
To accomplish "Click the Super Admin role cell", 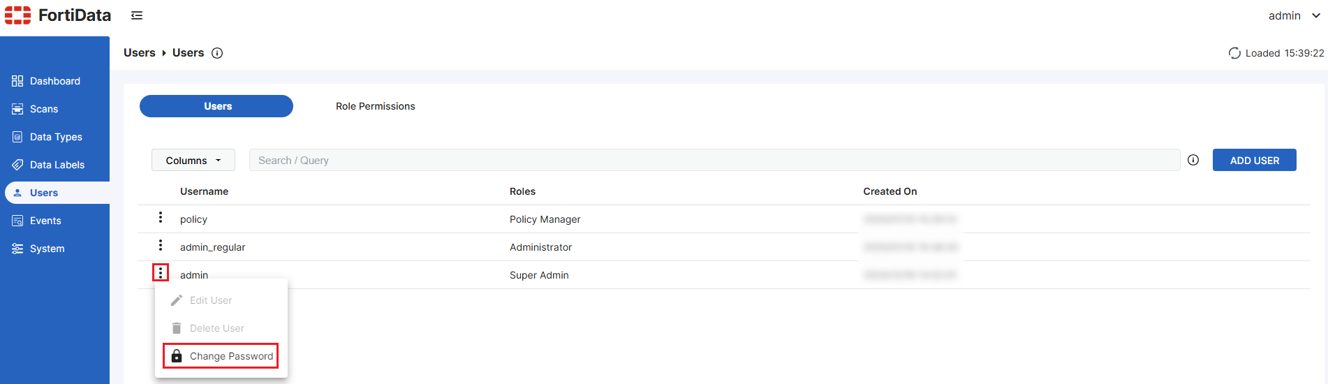I will pos(539,275).
